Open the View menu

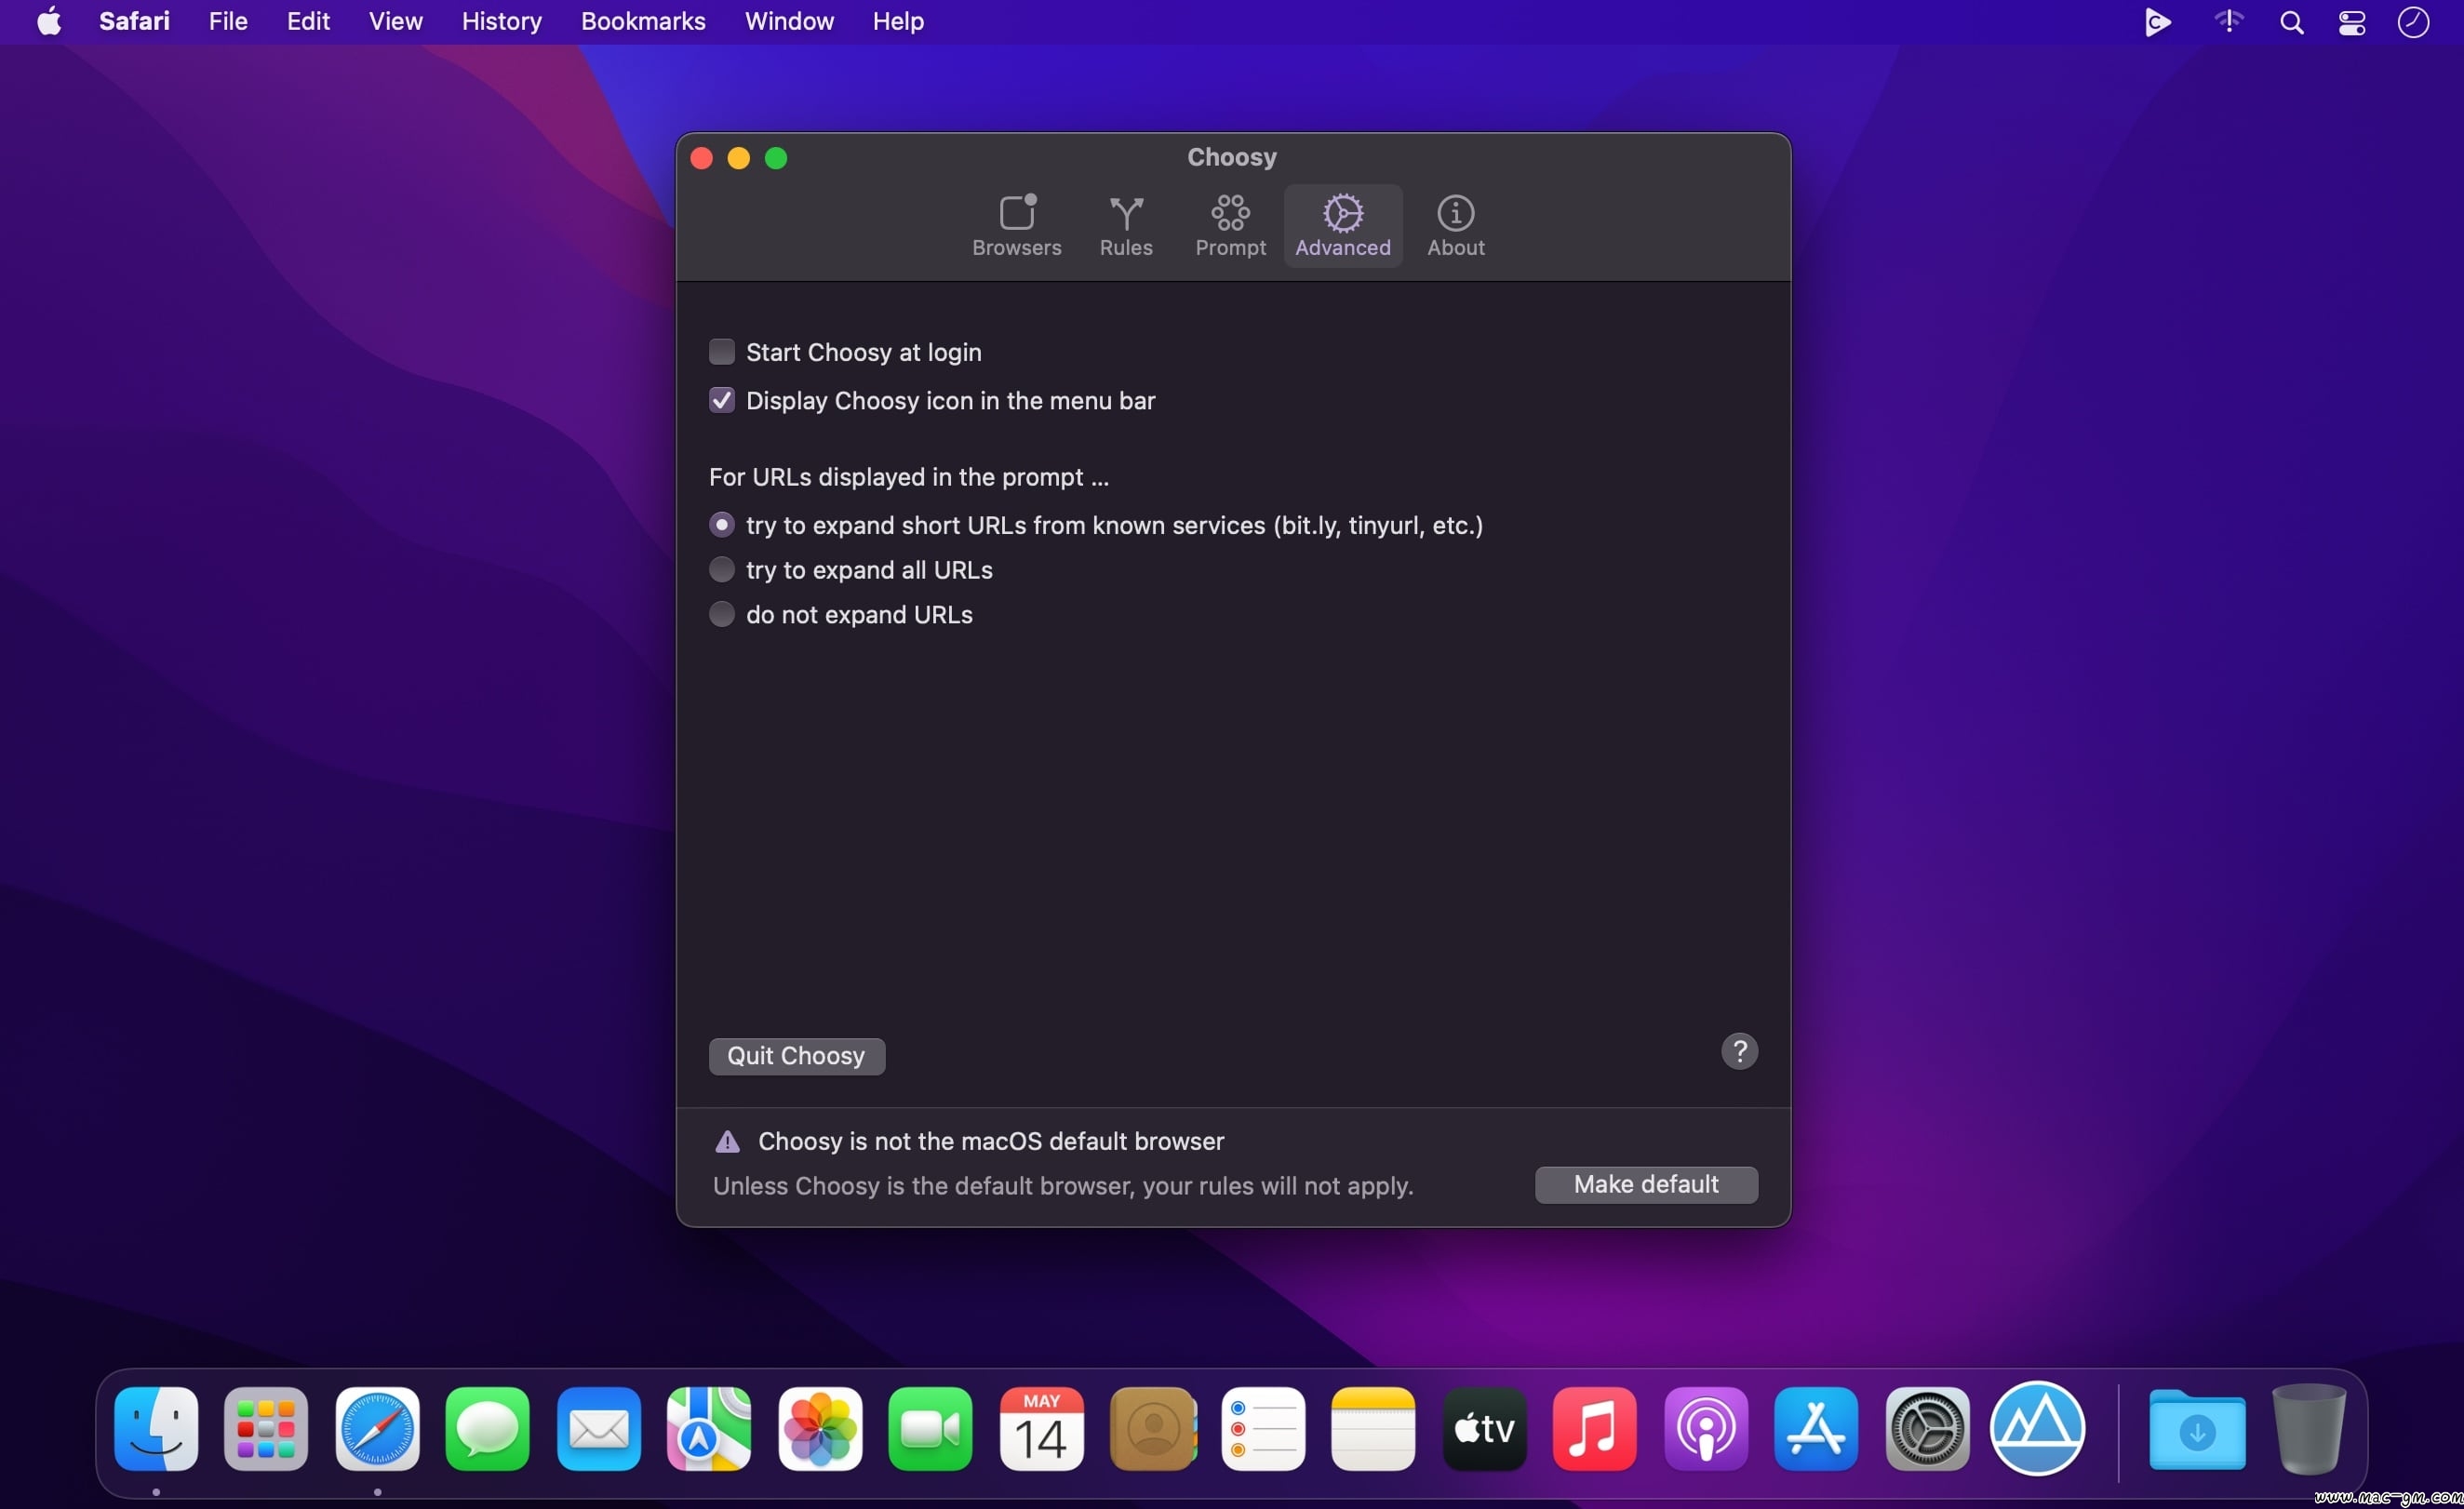[395, 21]
